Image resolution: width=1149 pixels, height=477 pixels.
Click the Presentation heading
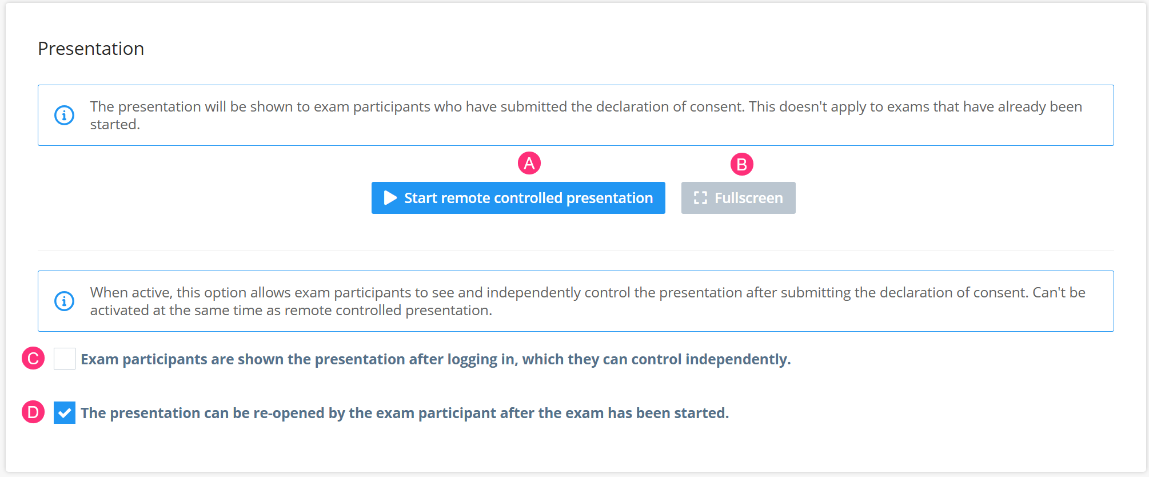[91, 49]
